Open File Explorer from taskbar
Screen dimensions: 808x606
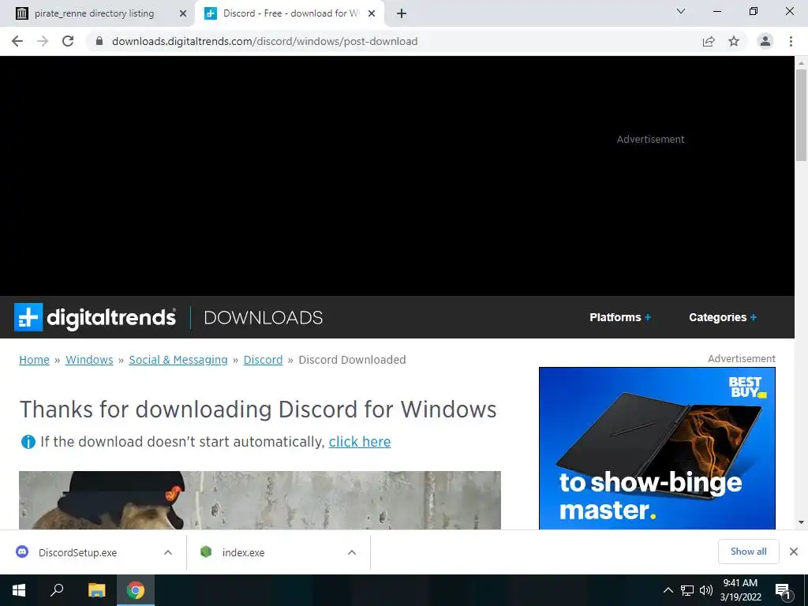(x=96, y=590)
